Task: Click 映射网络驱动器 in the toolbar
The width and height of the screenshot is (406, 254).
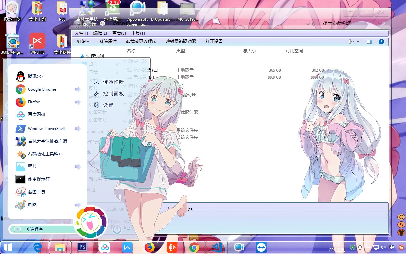Action: point(181,42)
